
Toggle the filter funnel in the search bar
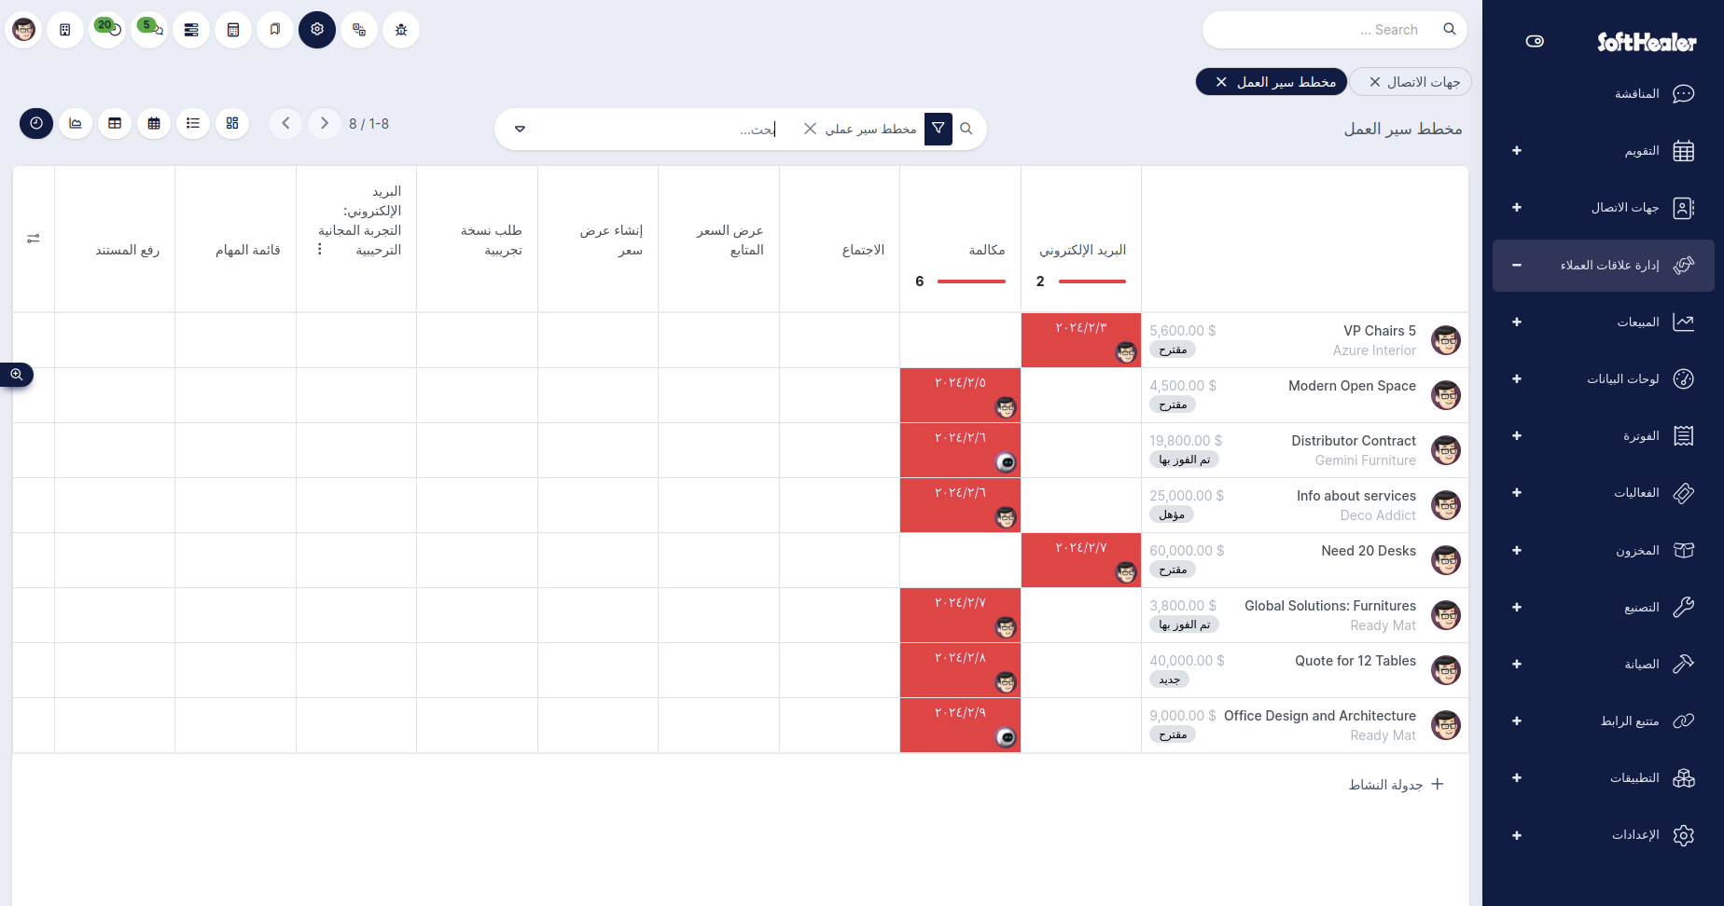pos(938,129)
